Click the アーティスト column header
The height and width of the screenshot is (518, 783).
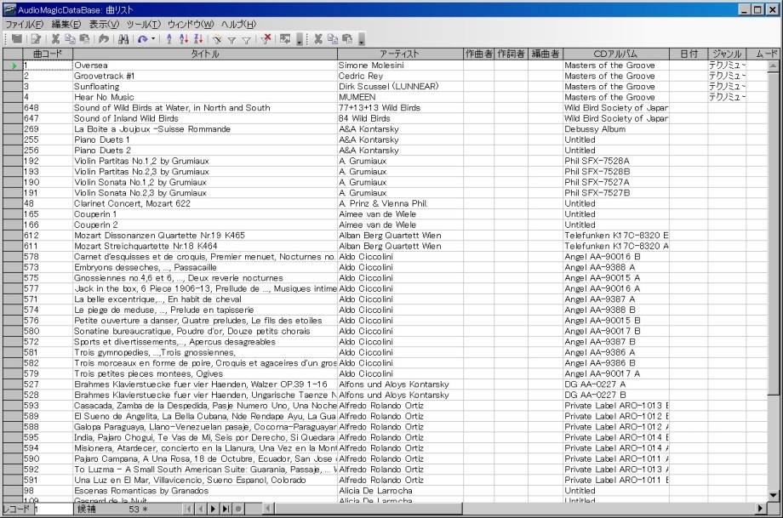tap(399, 54)
